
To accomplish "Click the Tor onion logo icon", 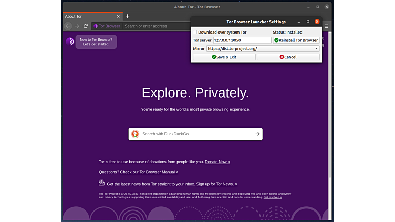I will [x=70, y=41].
